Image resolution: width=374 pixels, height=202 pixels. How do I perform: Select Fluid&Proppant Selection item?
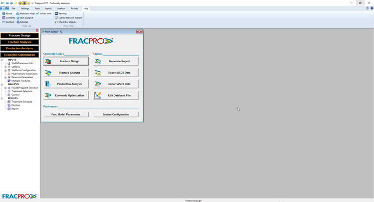tap(24, 88)
